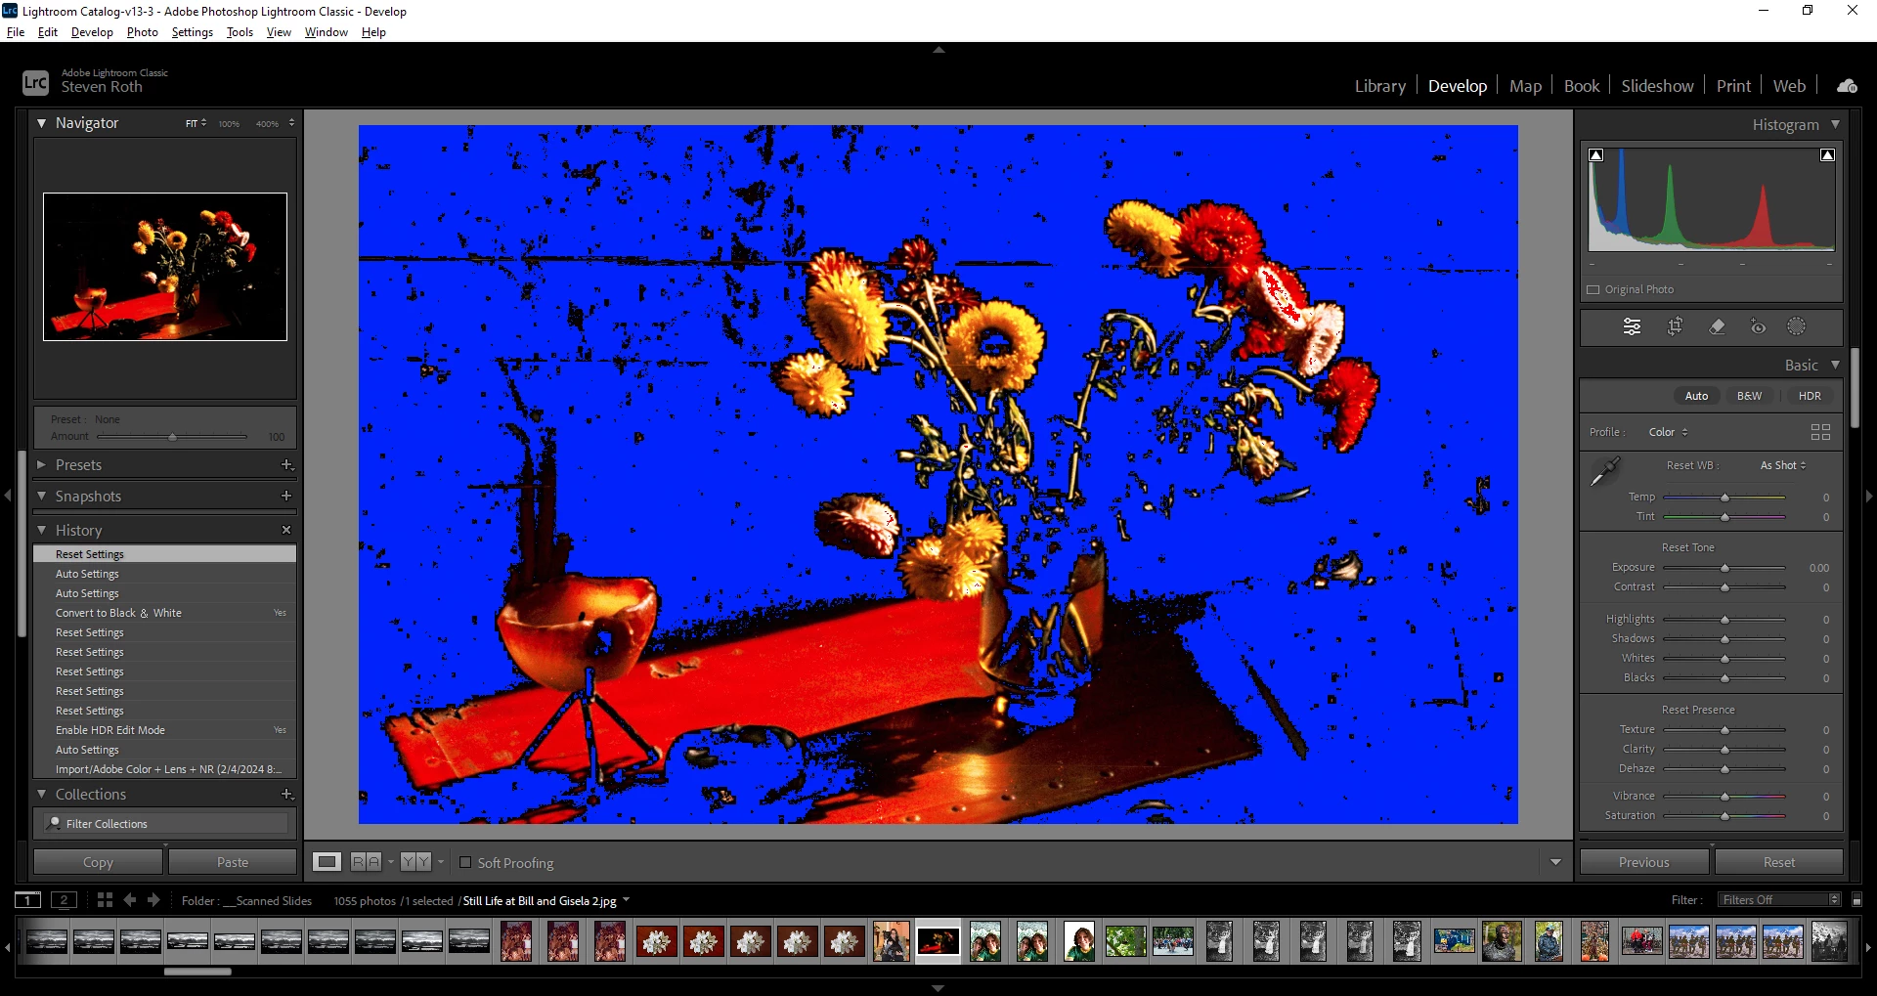Switch to the Print module
This screenshot has height=996, width=1877.
pyautogui.click(x=1733, y=86)
